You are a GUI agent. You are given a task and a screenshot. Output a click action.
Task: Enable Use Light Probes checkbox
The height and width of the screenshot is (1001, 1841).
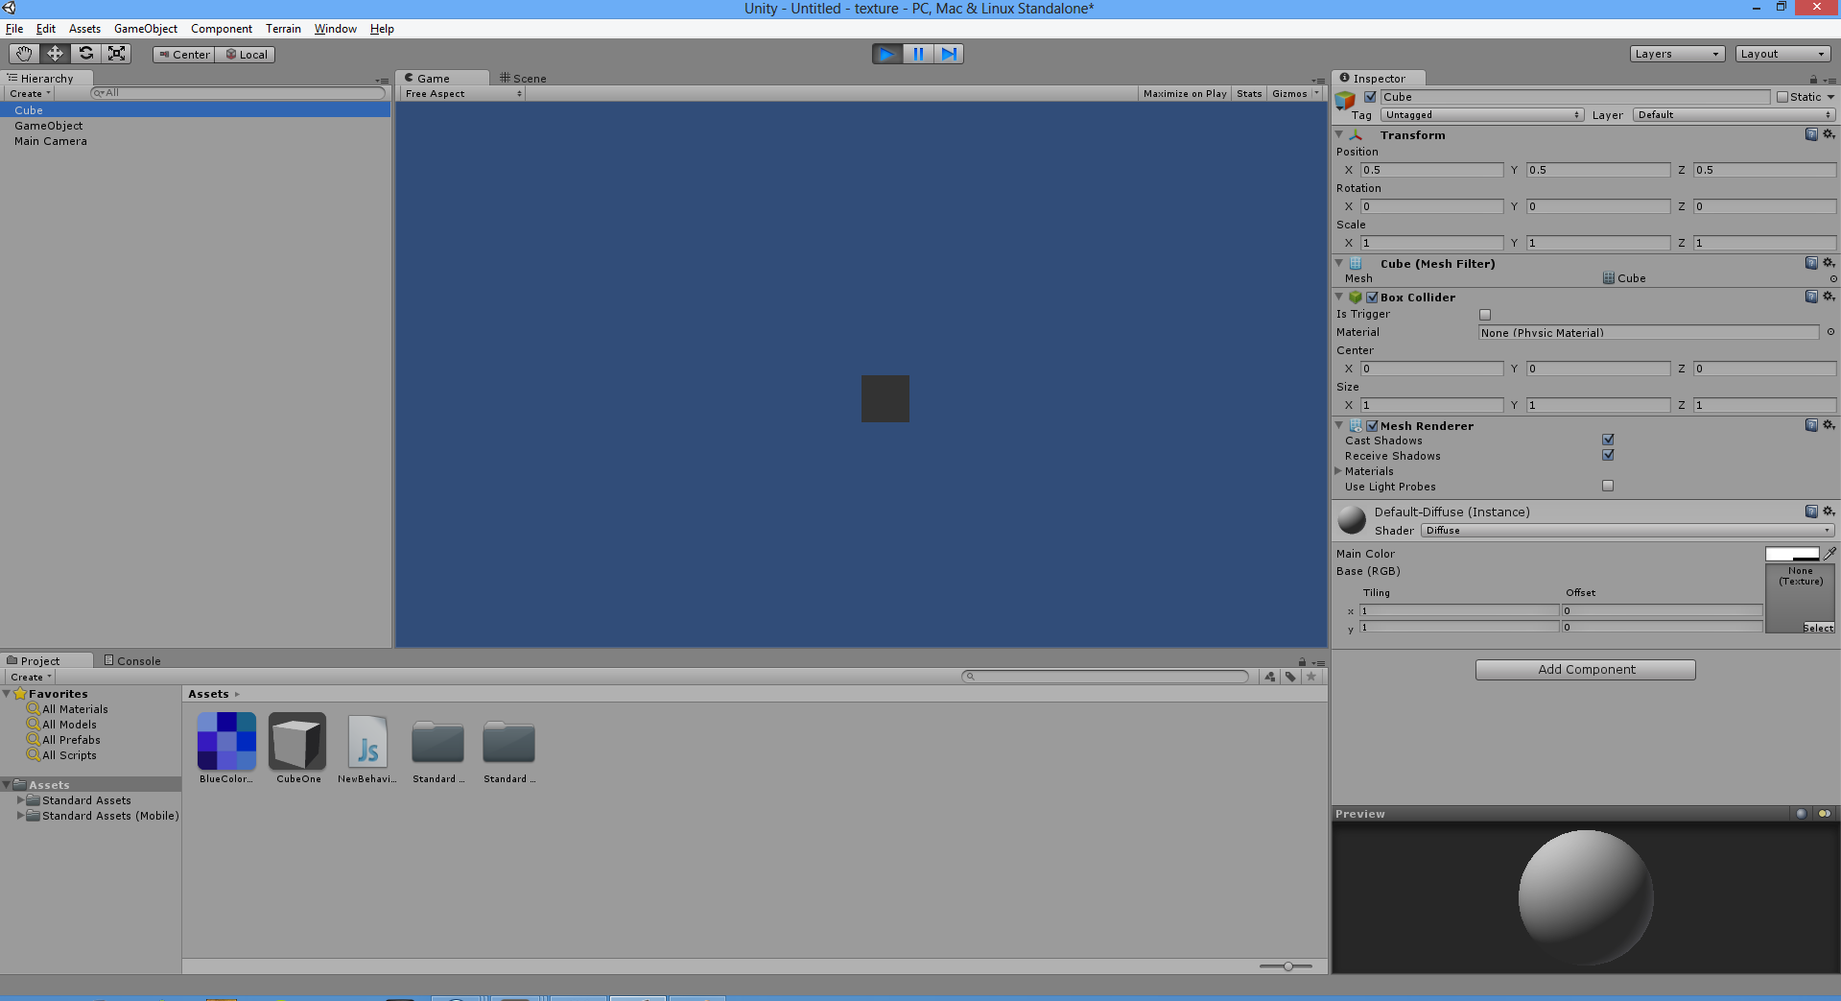(1608, 486)
